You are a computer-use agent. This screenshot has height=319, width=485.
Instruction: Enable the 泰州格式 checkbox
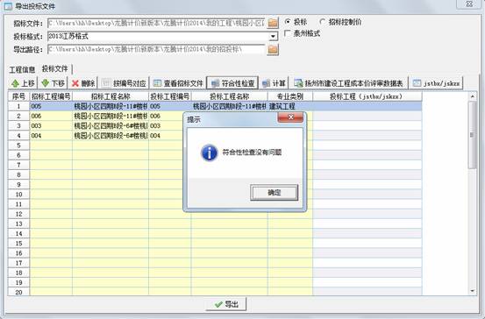[288, 33]
